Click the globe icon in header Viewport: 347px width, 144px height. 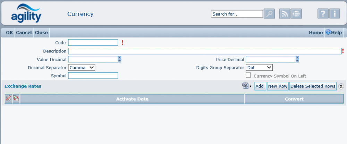click(x=296, y=14)
